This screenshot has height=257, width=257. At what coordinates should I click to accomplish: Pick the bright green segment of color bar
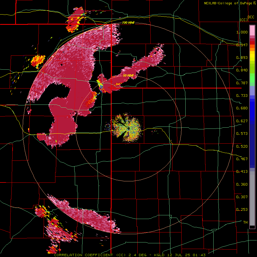252,78
